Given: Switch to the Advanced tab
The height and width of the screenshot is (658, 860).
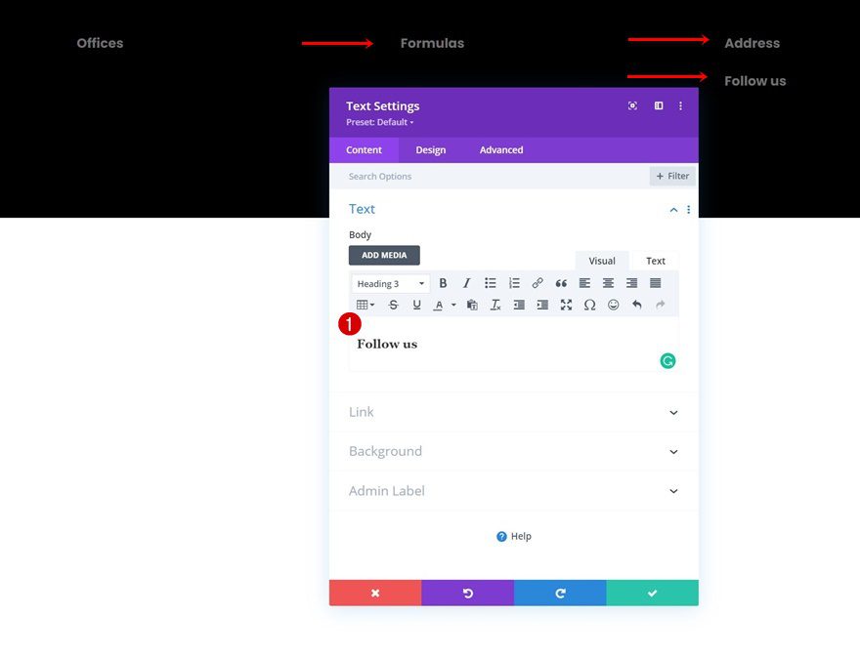Looking at the screenshot, I should [501, 150].
